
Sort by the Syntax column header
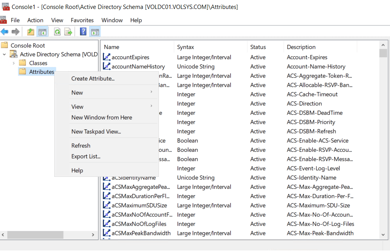(x=186, y=47)
